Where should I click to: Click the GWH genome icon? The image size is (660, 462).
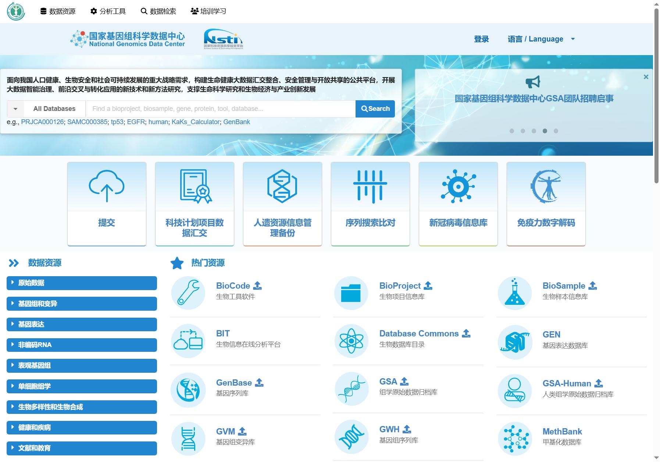coord(351,437)
